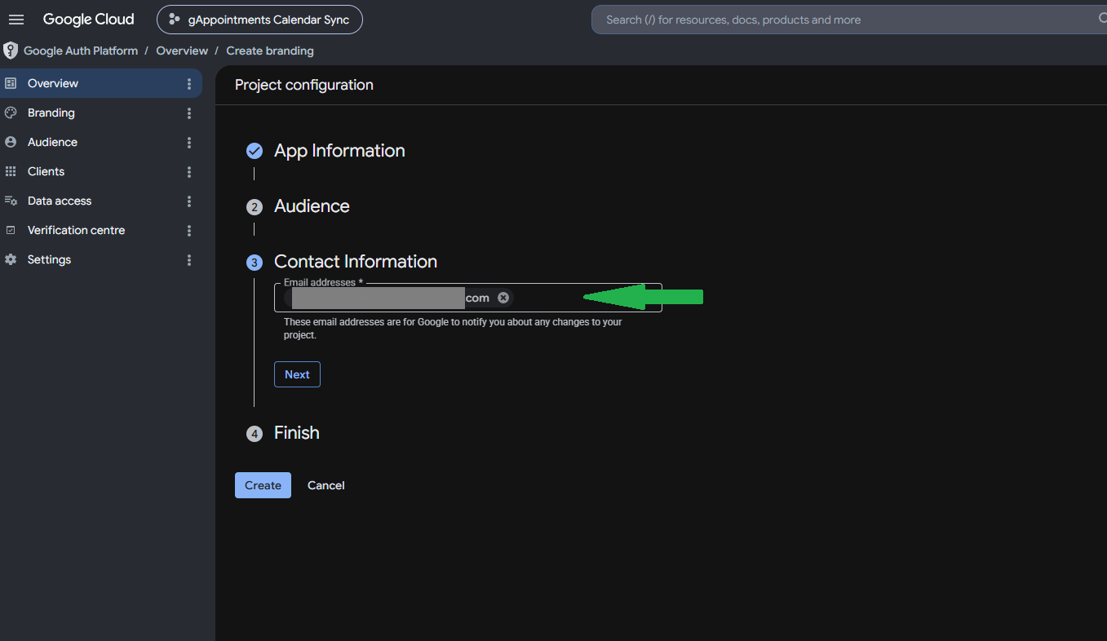Click the Create branding breadcrumb
Viewport: 1107px width, 641px height.
pyautogui.click(x=270, y=51)
